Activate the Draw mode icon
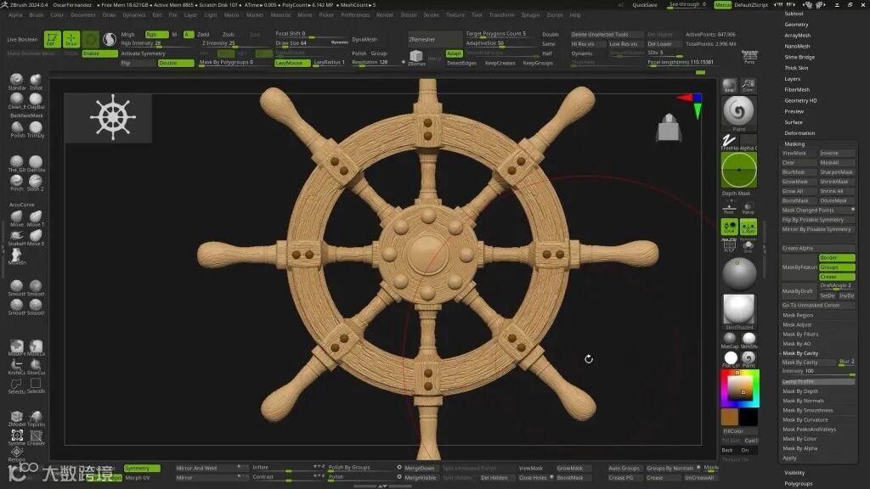This screenshot has height=489, width=870. pyautogui.click(x=71, y=39)
